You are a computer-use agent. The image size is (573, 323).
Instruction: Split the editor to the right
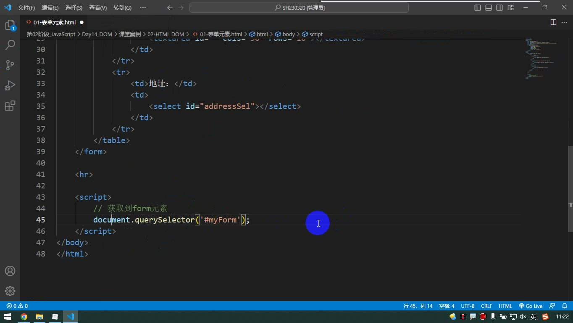tap(553, 22)
